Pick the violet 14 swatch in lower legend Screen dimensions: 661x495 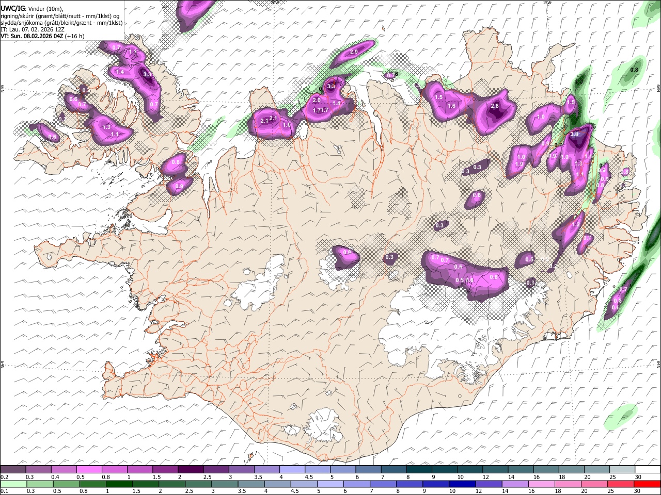tap(515, 484)
